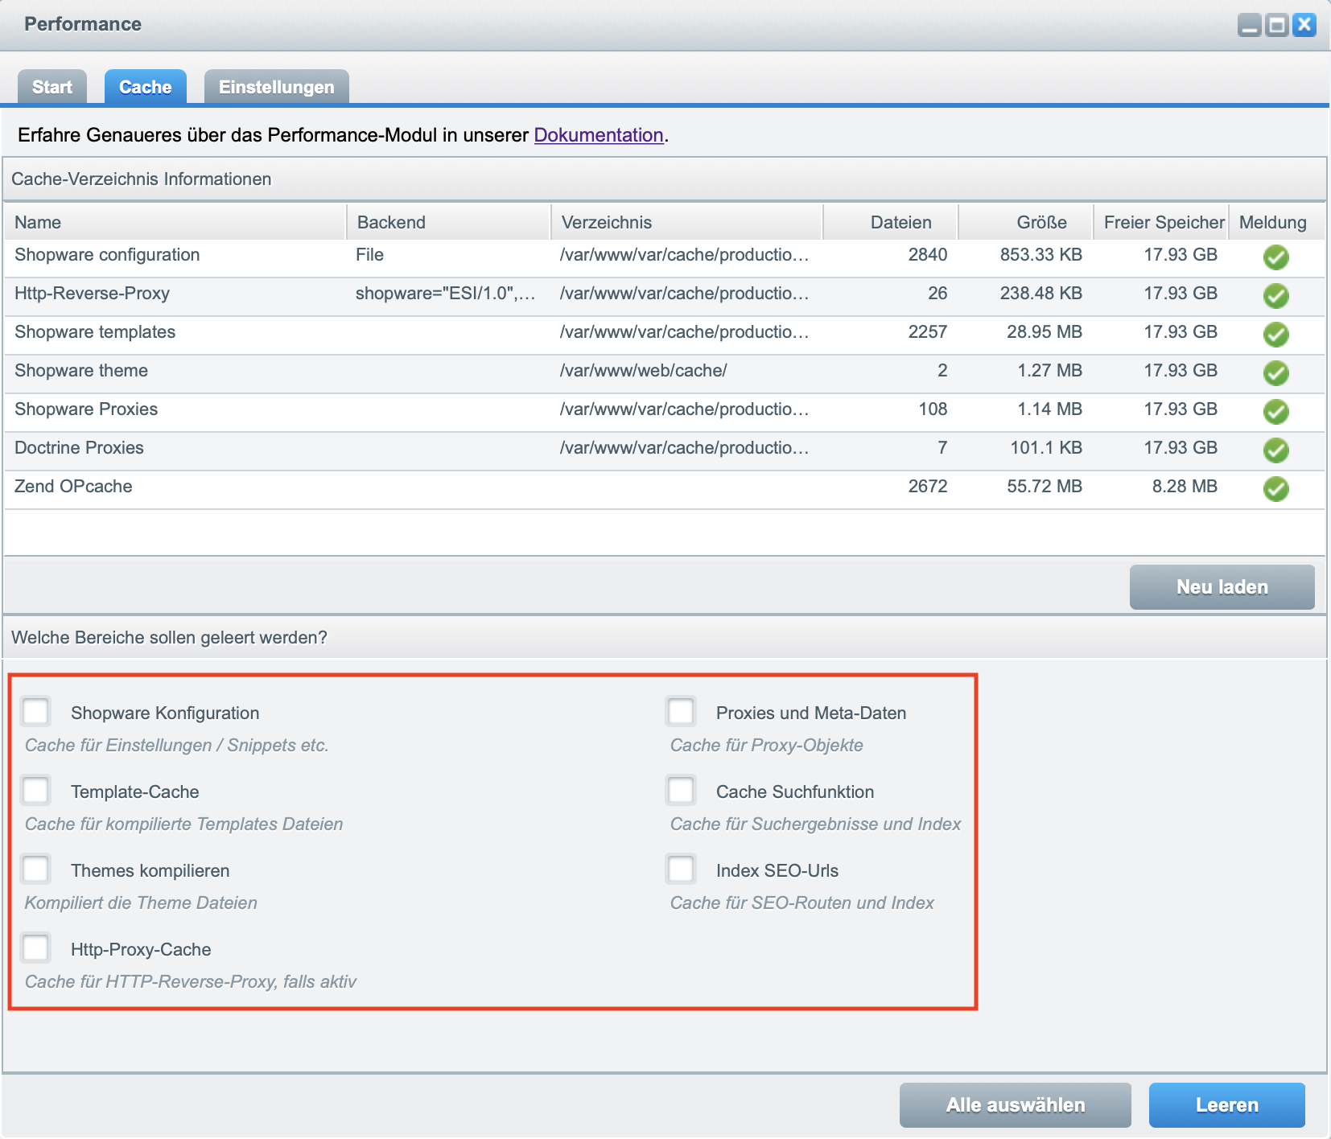Sort by the Name column header
1331x1139 pixels.
point(175,222)
